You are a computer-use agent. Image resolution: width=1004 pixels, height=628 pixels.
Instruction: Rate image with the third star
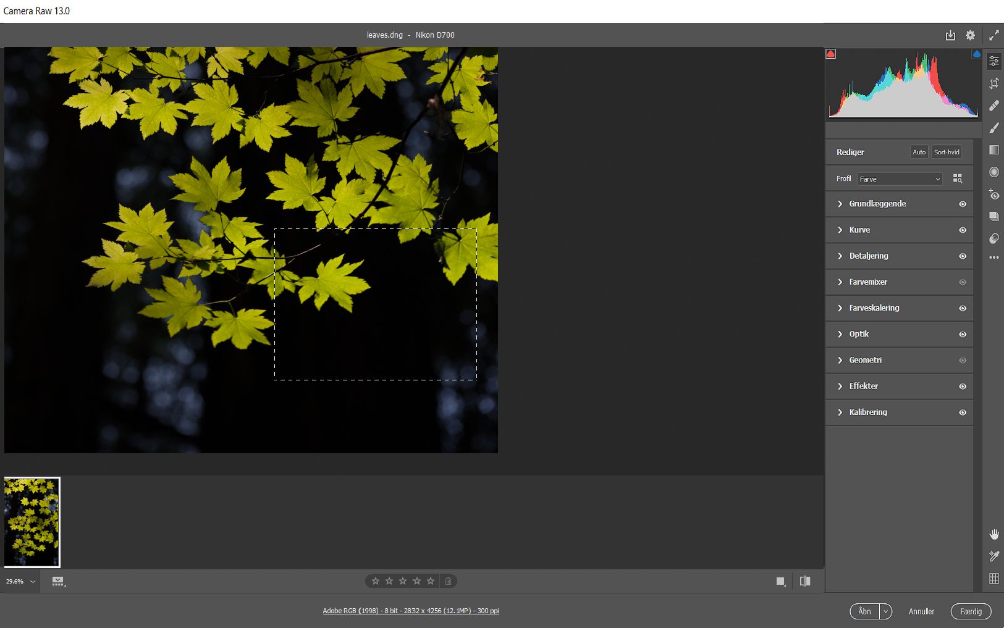tap(403, 581)
